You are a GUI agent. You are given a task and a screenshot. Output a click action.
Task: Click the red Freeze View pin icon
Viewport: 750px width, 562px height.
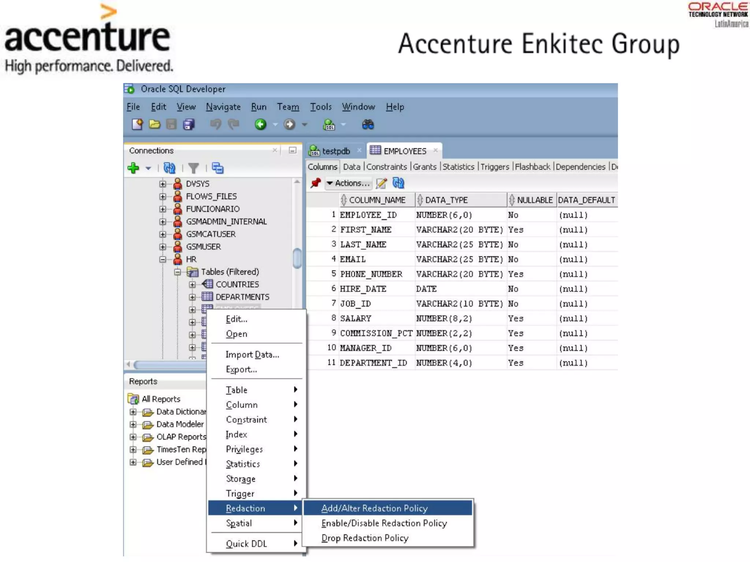(x=316, y=183)
